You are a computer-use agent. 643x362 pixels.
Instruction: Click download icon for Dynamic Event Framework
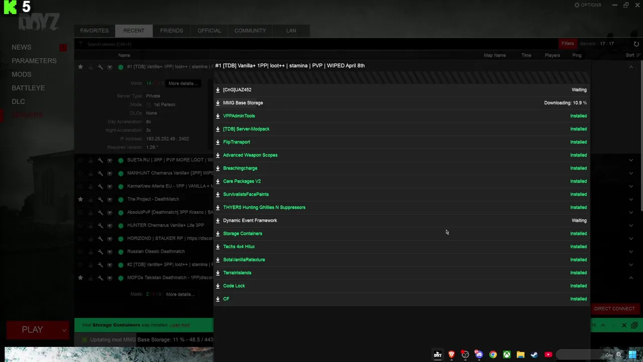(218, 220)
